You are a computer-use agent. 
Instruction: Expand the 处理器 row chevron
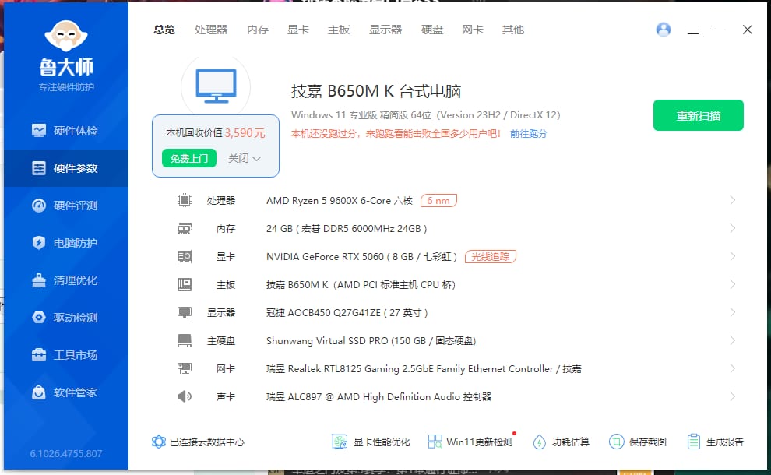[x=733, y=200]
